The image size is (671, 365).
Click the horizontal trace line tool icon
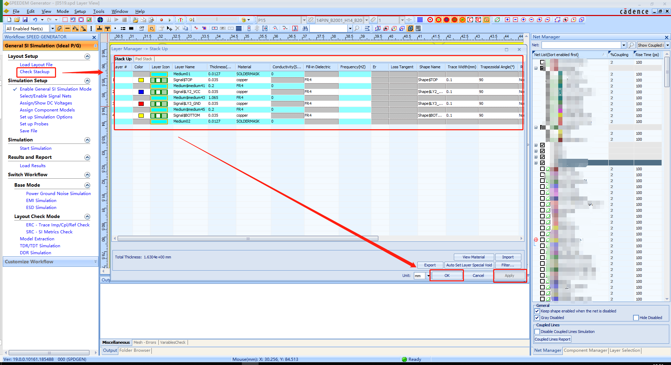point(67,28)
